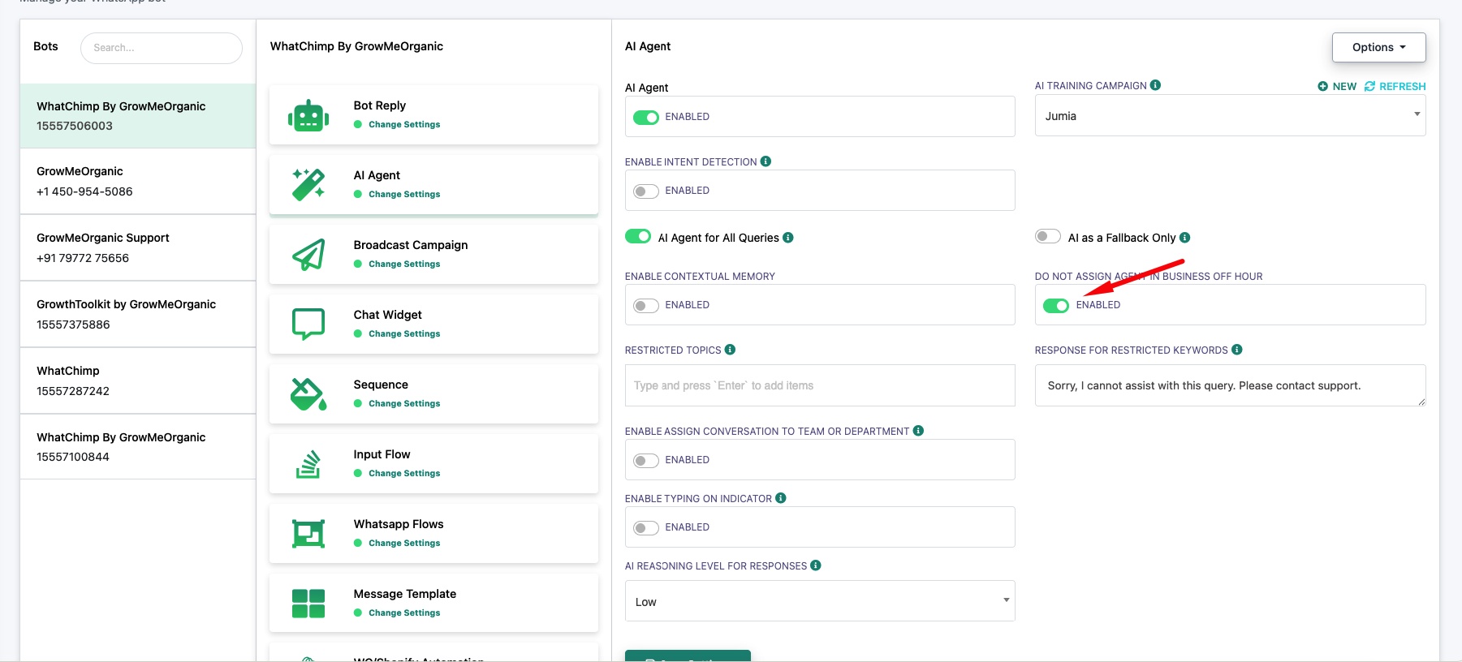Click info icon beside Enable Intent Detection
The width and height of the screenshot is (1462, 662).
(x=766, y=161)
